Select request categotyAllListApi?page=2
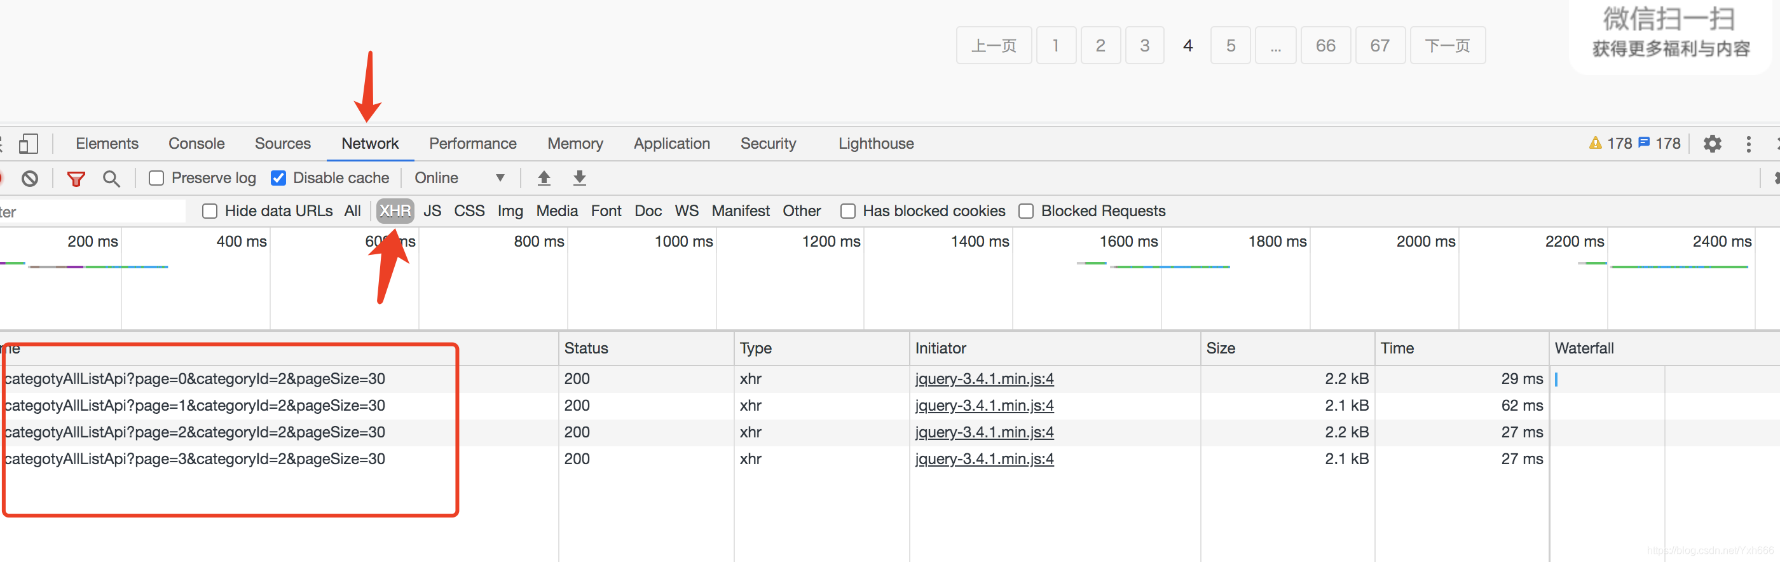 click(x=194, y=432)
